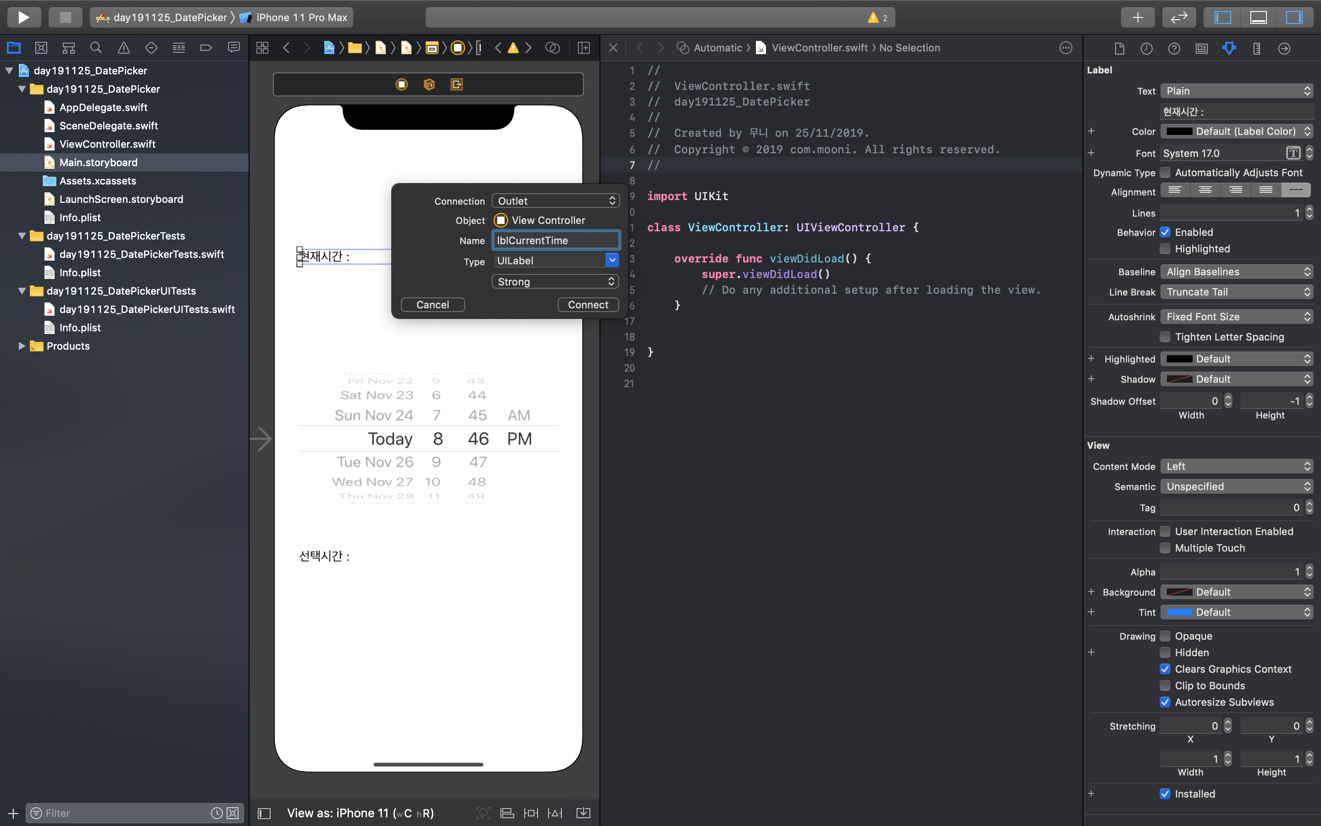Image resolution: width=1321 pixels, height=826 pixels.
Task: Toggle User Interaction Enabled checkbox
Action: (1165, 531)
